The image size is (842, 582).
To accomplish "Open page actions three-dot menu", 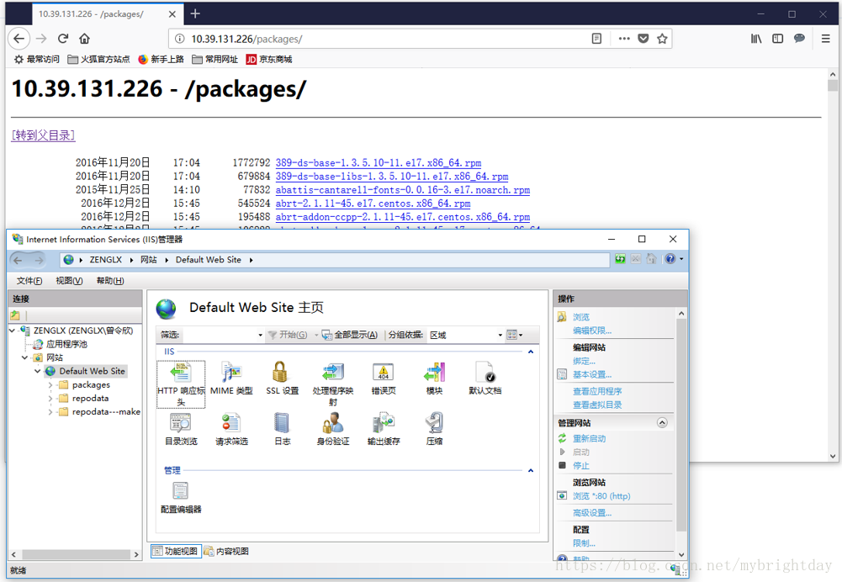I will [x=624, y=39].
